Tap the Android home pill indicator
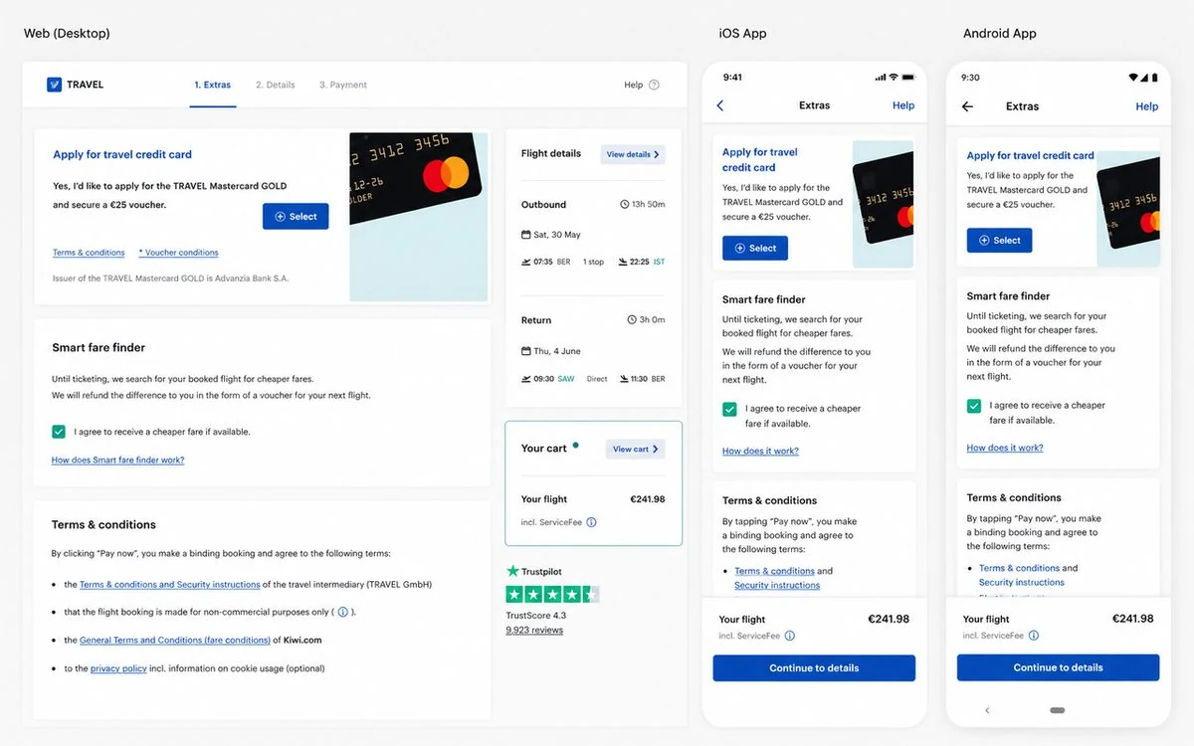The width and height of the screenshot is (1194, 746). coord(1058,710)
